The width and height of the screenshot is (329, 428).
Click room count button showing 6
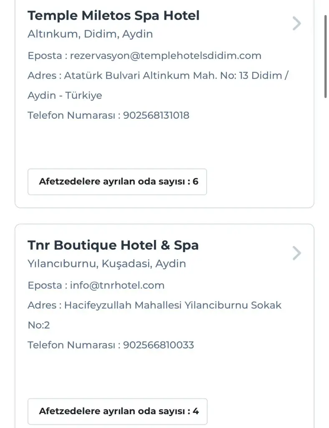pyautogui.click(x=117, y=182)
